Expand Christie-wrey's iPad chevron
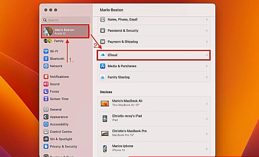This screenshot has width=259, height=157. (x=207, y=119)
